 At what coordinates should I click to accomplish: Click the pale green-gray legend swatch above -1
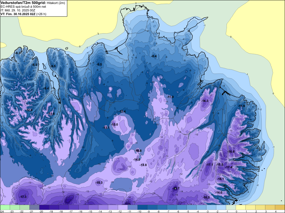[231, 207]
